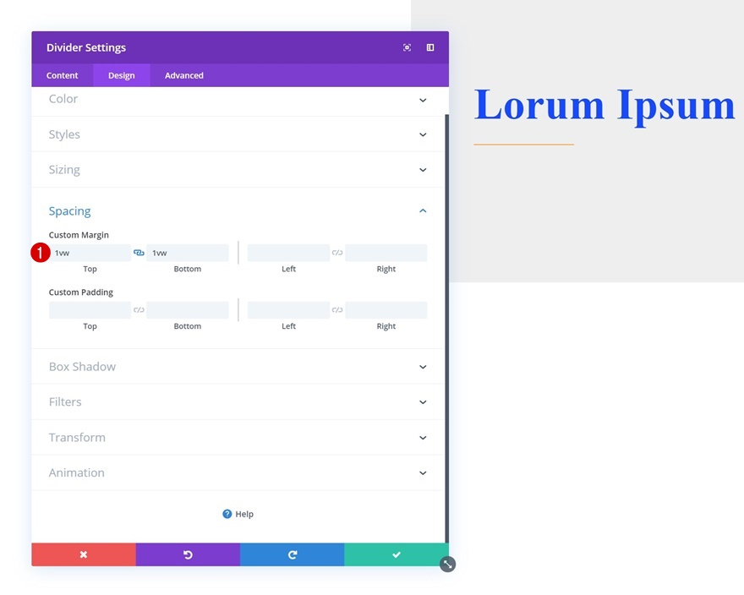
Task: Click the Custom Margin label
Action: (79, 235)
